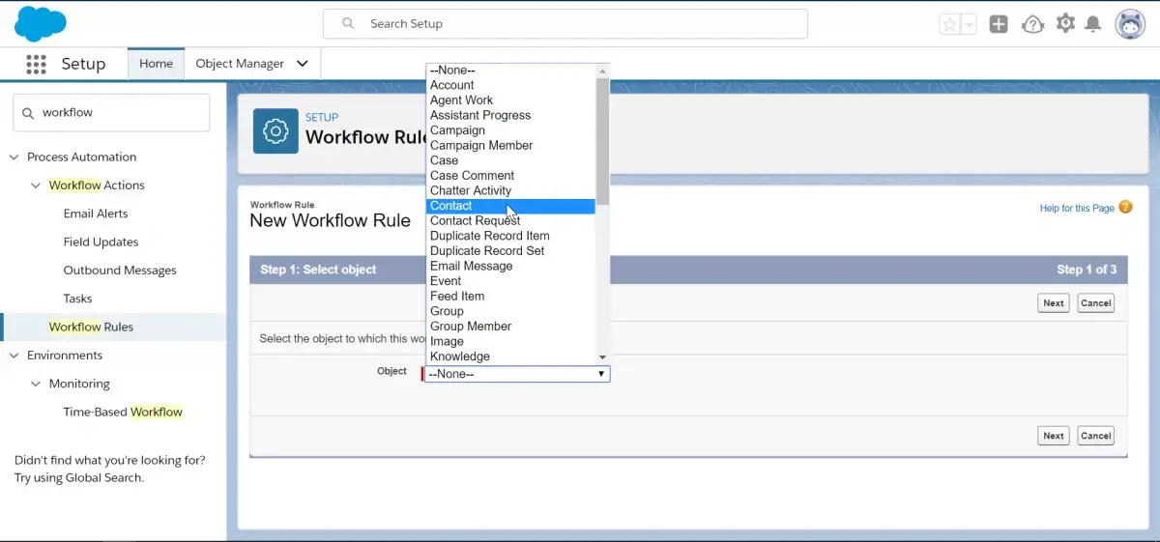
Task: Click the Workflow Rules gear page icon
Action: [x=275, y=131]
